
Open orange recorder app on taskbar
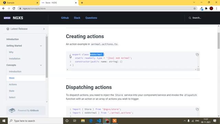pos(114,121)
